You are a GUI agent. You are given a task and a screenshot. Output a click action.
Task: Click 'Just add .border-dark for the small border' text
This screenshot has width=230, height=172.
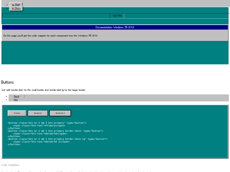tap(43, 90)
